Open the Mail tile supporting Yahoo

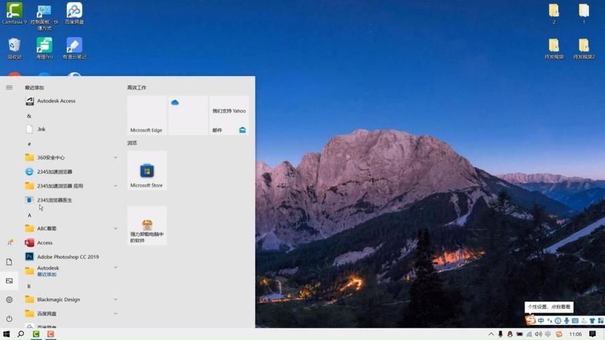coord(229,116)
